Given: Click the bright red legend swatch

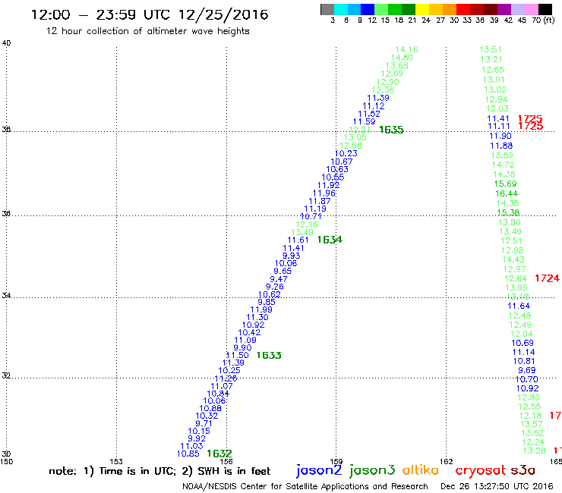Looking at the screenshot, I should (x=463, y=9).
